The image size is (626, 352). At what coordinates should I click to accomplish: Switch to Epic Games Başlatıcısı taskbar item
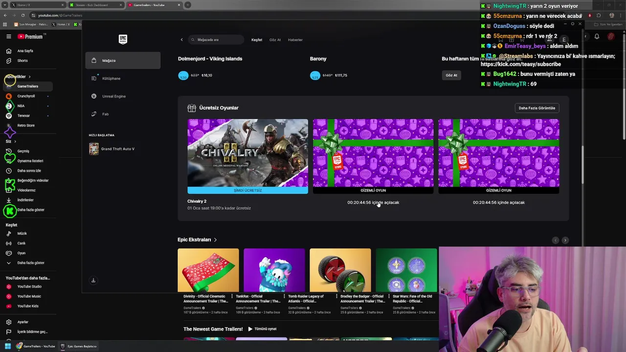[78, 346]
